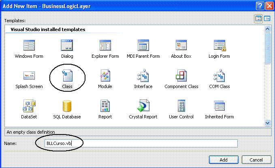
Task: Choose the Login Form template
Action: pos(219,49)
